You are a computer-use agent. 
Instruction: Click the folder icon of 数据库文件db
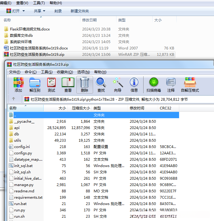(x=6, y=35)
